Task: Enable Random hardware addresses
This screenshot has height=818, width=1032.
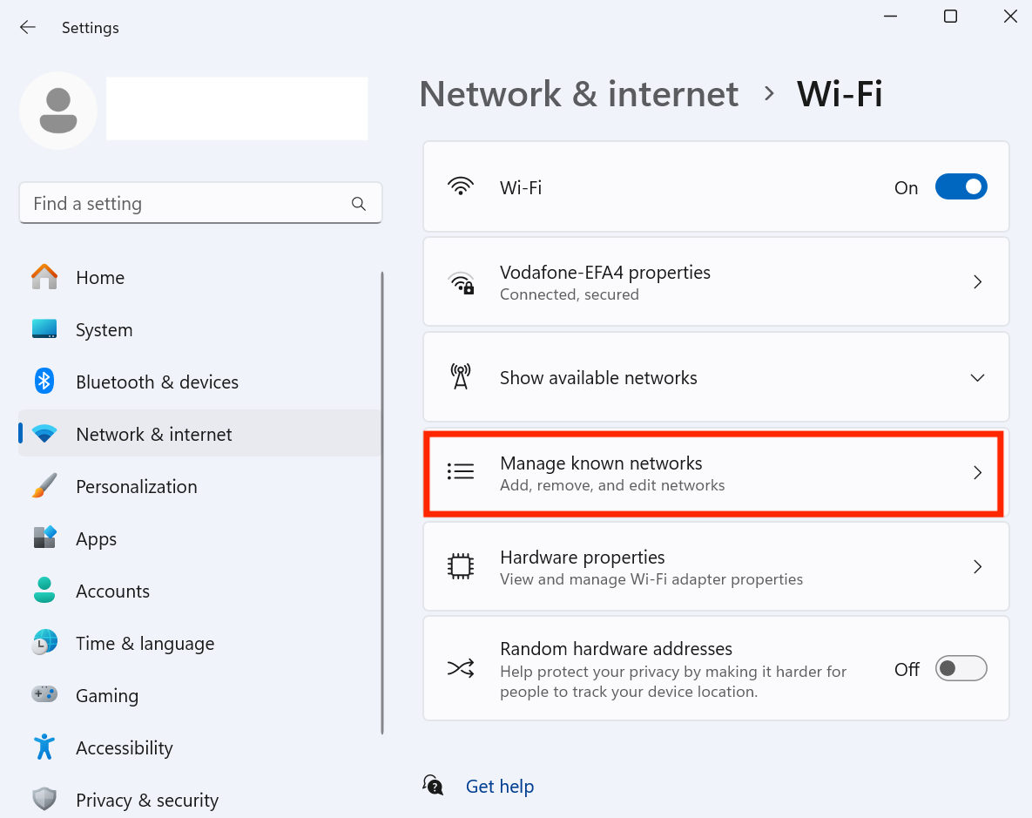Action: pos(961,668)
